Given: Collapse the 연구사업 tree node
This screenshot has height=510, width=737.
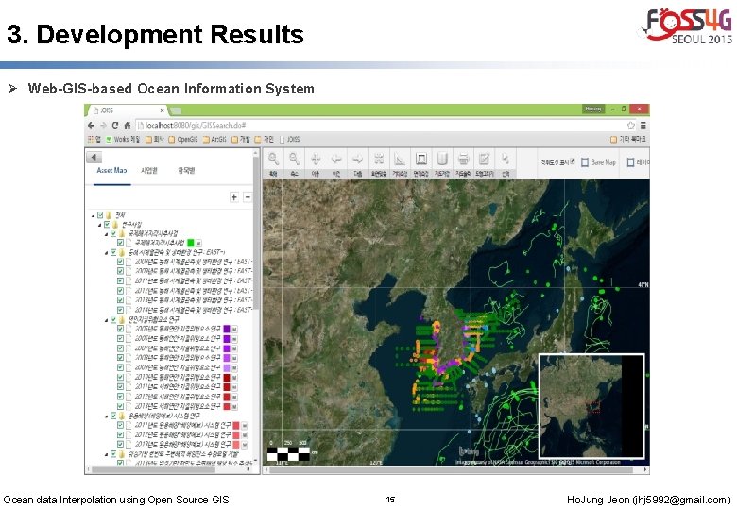Looking at the screenshot, I should click(x=99, y=225).
